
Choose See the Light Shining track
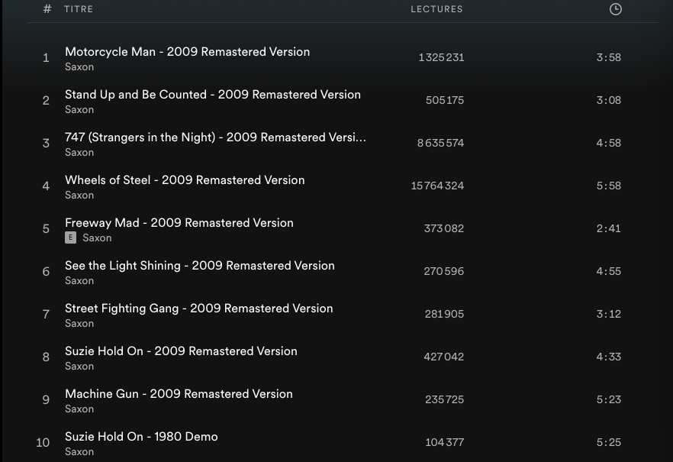click(x=199, y=266)
